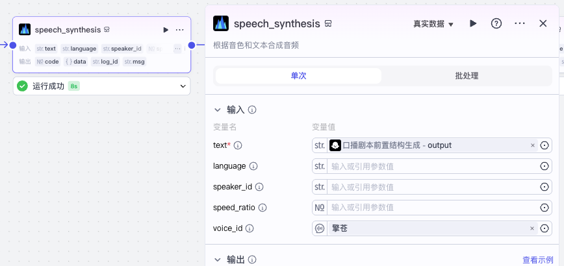The width and height of the screenshot is (564, 266).
Task: Click the voice waveform icon in voice_id field
Action: tap(320, 228)
